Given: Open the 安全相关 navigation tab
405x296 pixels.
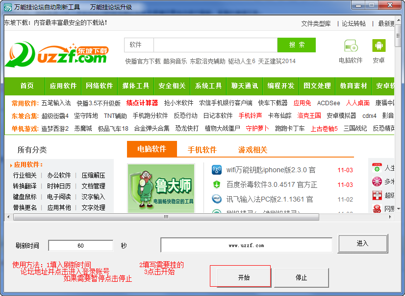Looking at the screenshot, I should (x=172, y=86).
